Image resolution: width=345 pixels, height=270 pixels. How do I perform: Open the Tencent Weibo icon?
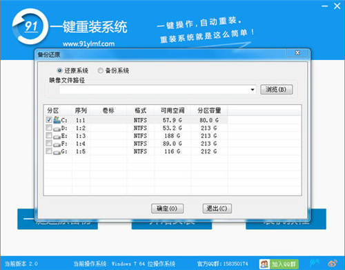[x=315, y=263]
